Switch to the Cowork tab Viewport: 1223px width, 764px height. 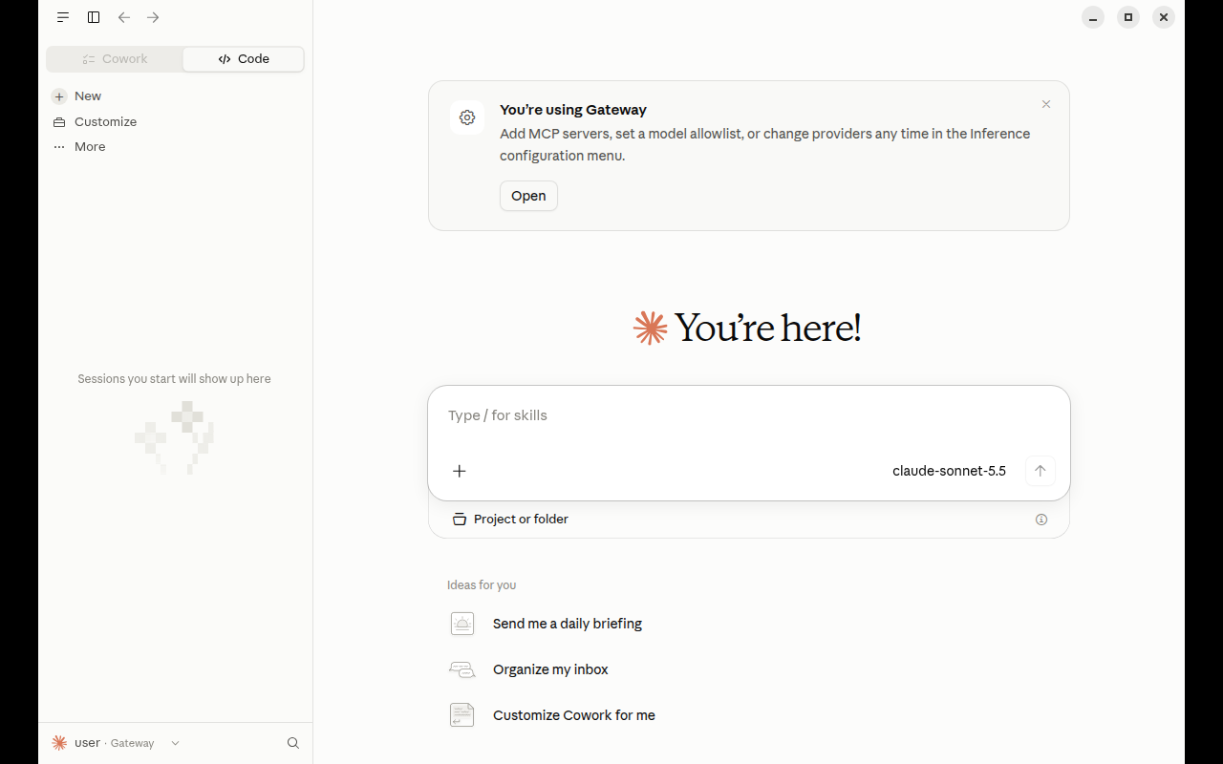coord(115,59)
